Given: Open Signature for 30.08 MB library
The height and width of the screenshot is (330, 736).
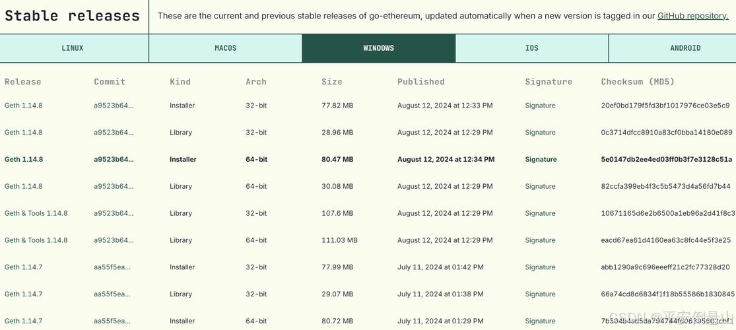Looking at the screenshot, I should pyautogui.click(x=540, y=187).
